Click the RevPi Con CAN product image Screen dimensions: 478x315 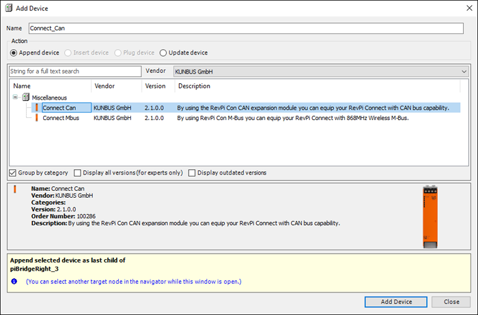point(430,216)
